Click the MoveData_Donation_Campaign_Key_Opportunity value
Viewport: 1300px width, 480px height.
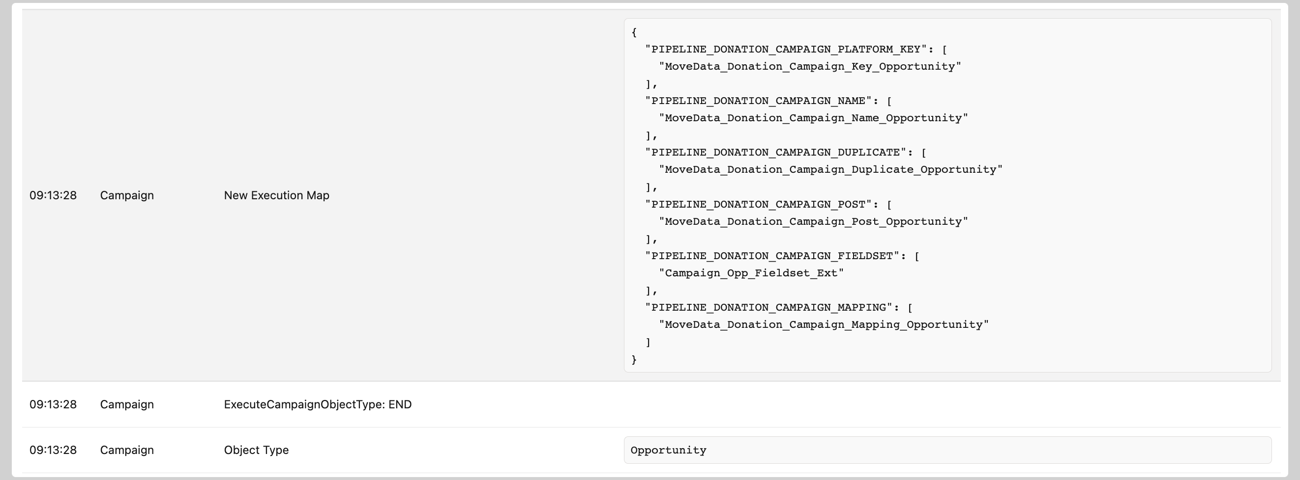pos(809,66)
